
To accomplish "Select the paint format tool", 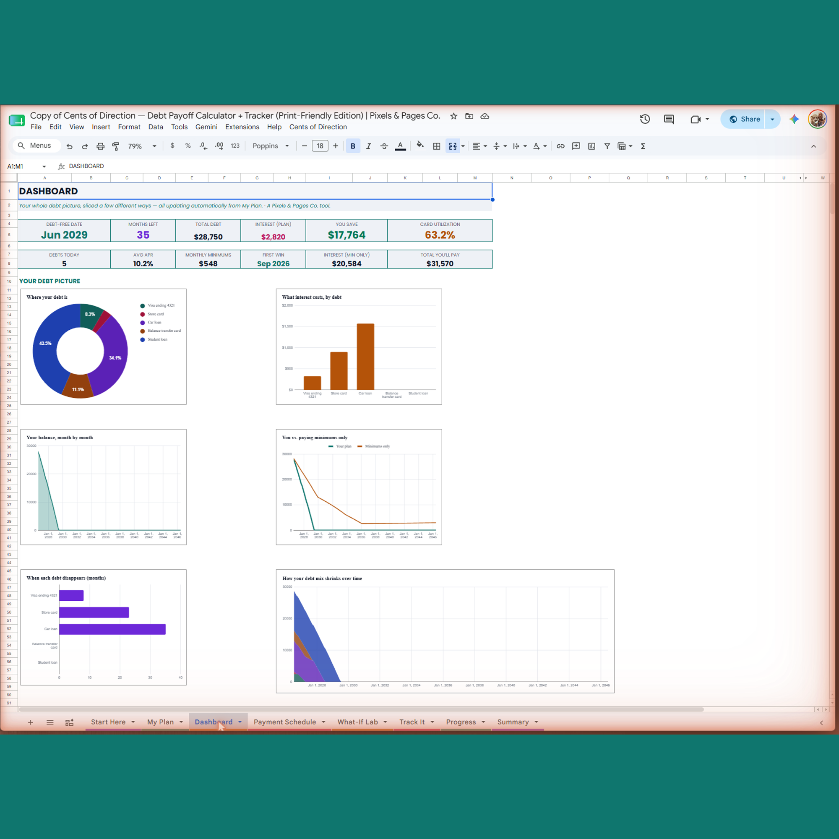I will (x=116, y=146).
